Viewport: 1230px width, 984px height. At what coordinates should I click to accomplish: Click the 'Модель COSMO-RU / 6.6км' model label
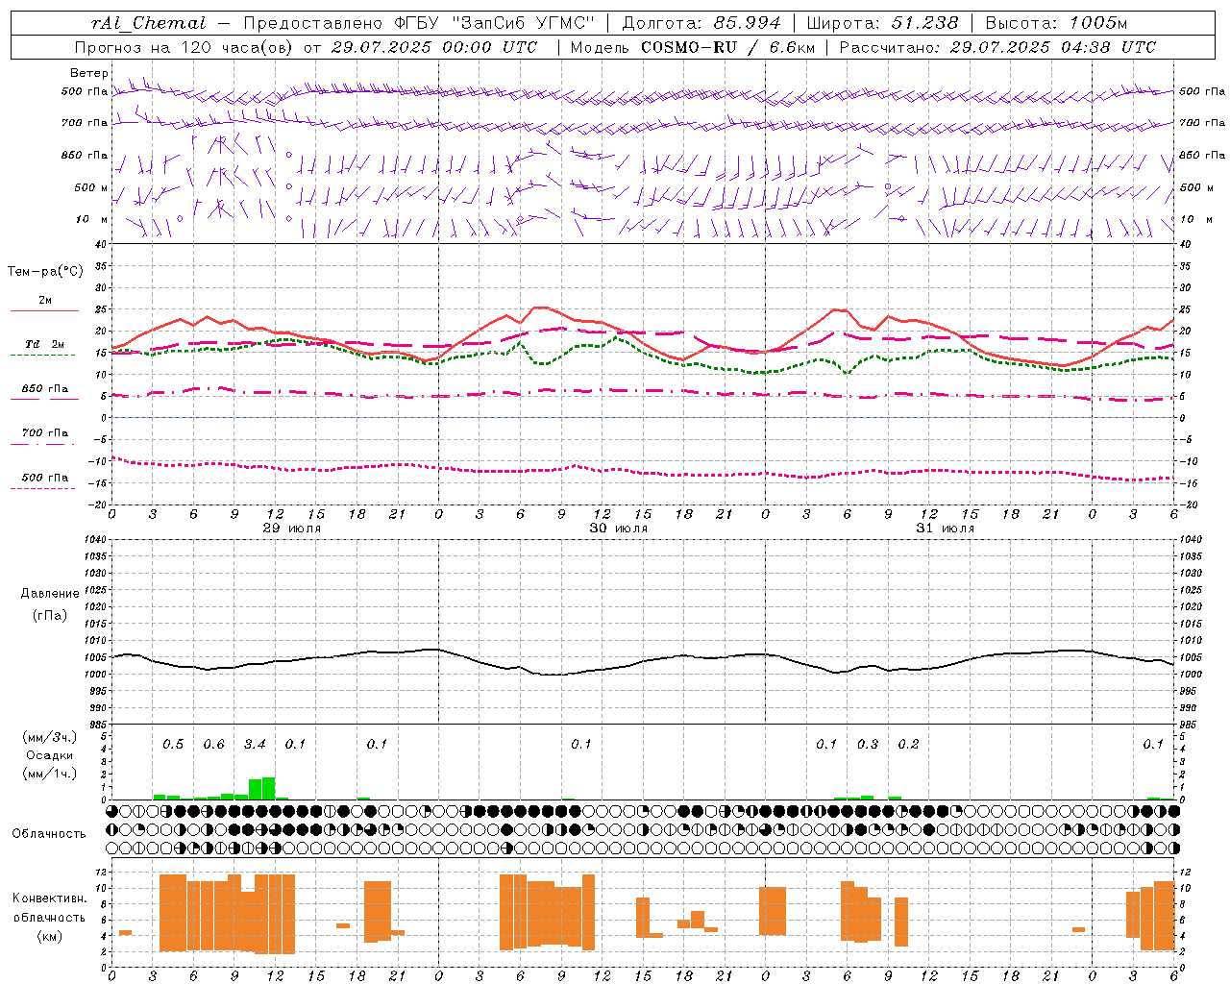click(692, 47)
